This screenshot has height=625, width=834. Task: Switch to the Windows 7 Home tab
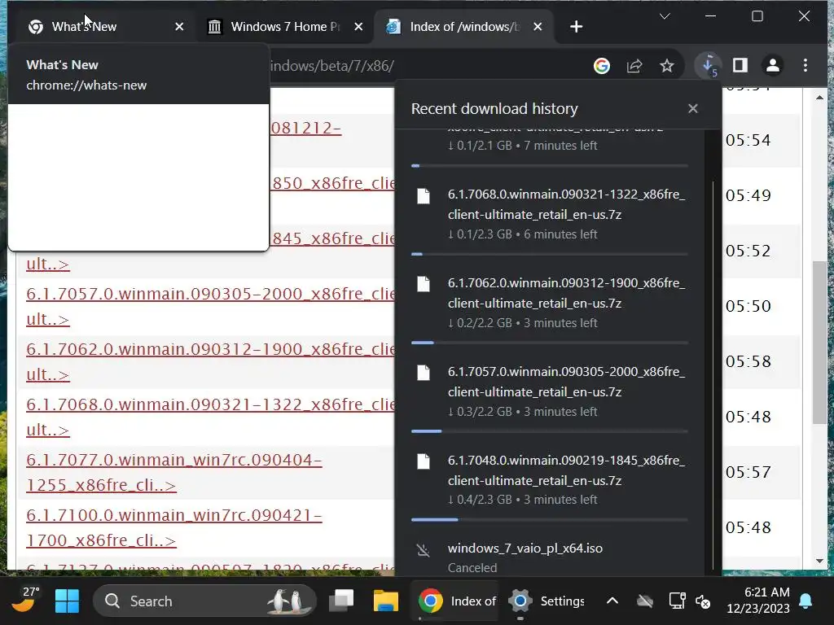pyautogui.click(x=285, y=27)
